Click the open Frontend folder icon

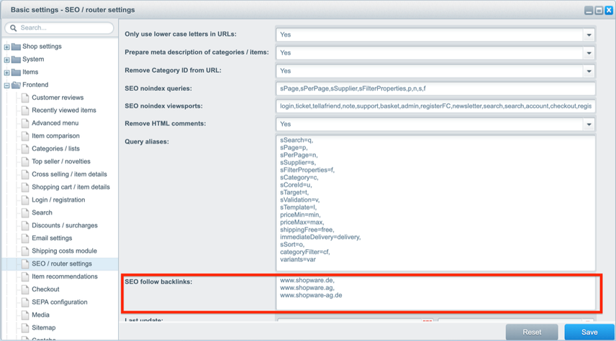[x=16, y=85]
